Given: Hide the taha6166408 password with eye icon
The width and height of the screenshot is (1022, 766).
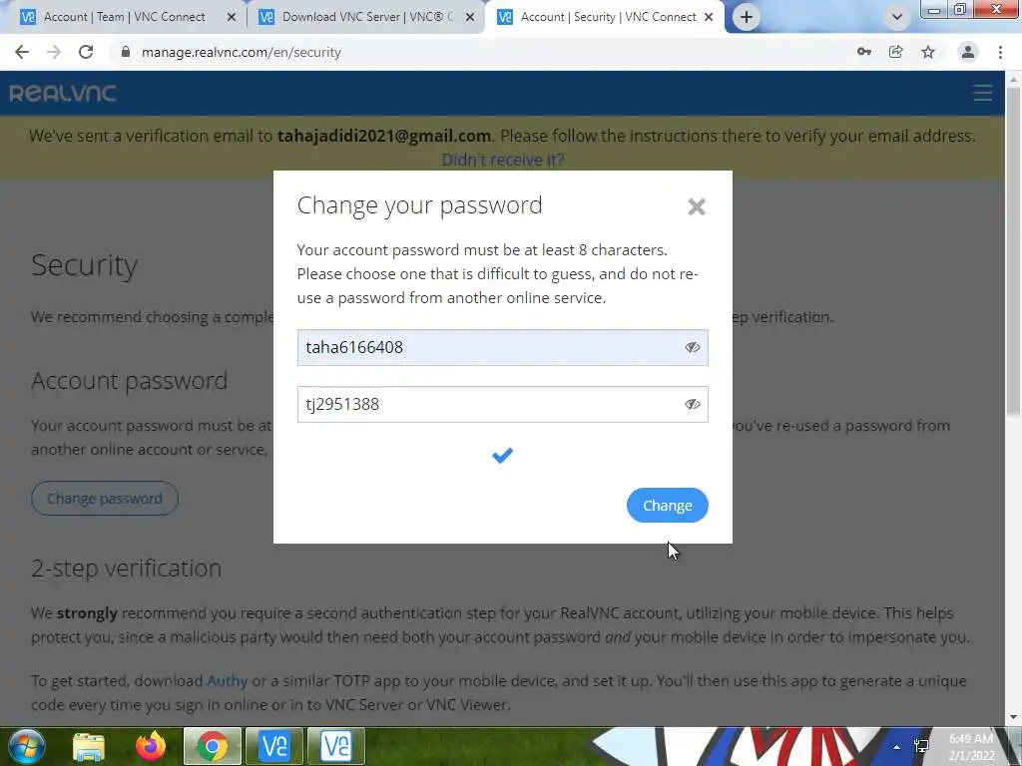Looking at the screenshot, I should 693,347.
